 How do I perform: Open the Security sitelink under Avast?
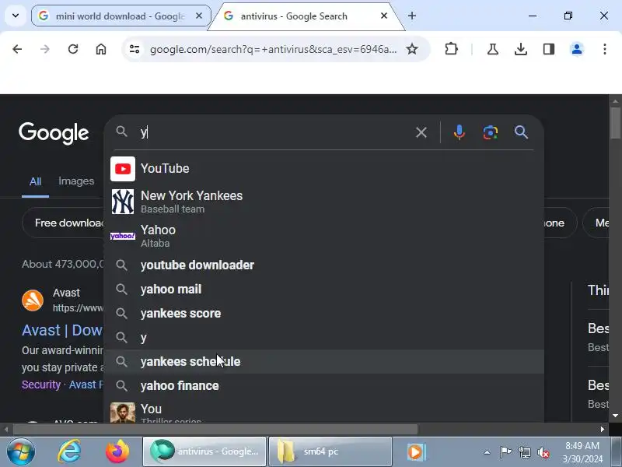[x=41, y=384]
